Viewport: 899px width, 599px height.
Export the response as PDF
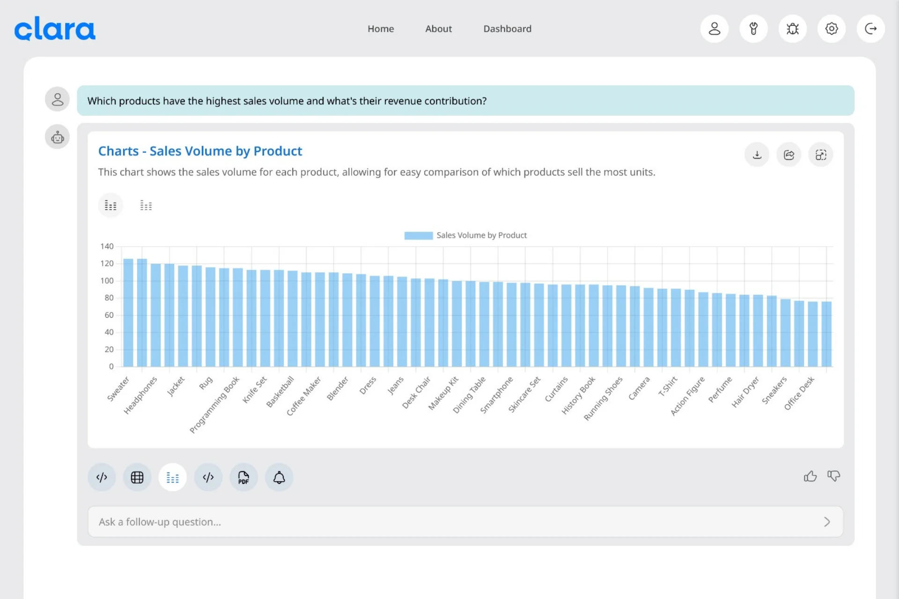243,477
